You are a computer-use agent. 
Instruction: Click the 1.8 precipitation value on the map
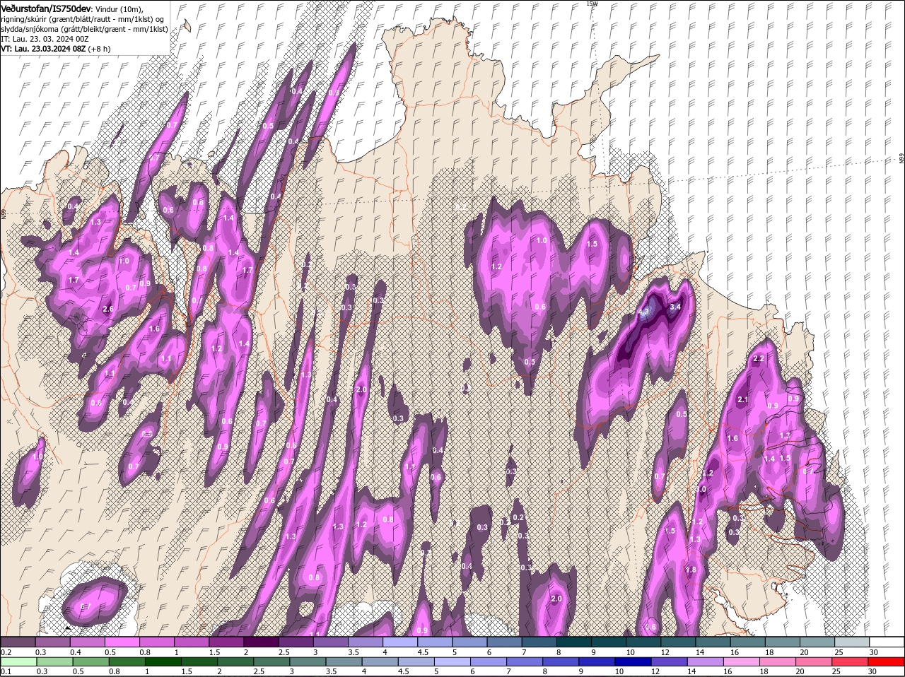click(691, 570)
